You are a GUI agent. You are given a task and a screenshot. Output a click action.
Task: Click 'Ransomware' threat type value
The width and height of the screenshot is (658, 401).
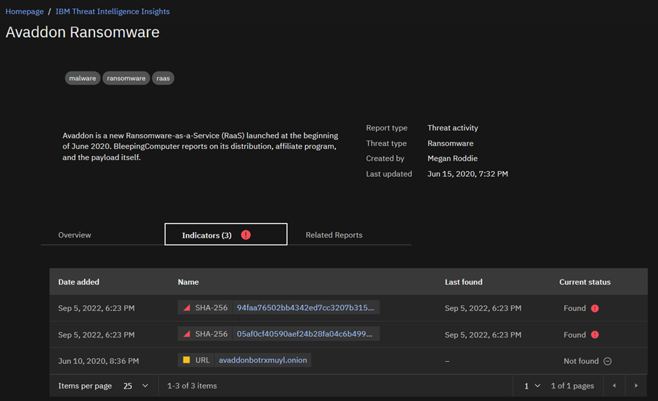click(450, 143)
